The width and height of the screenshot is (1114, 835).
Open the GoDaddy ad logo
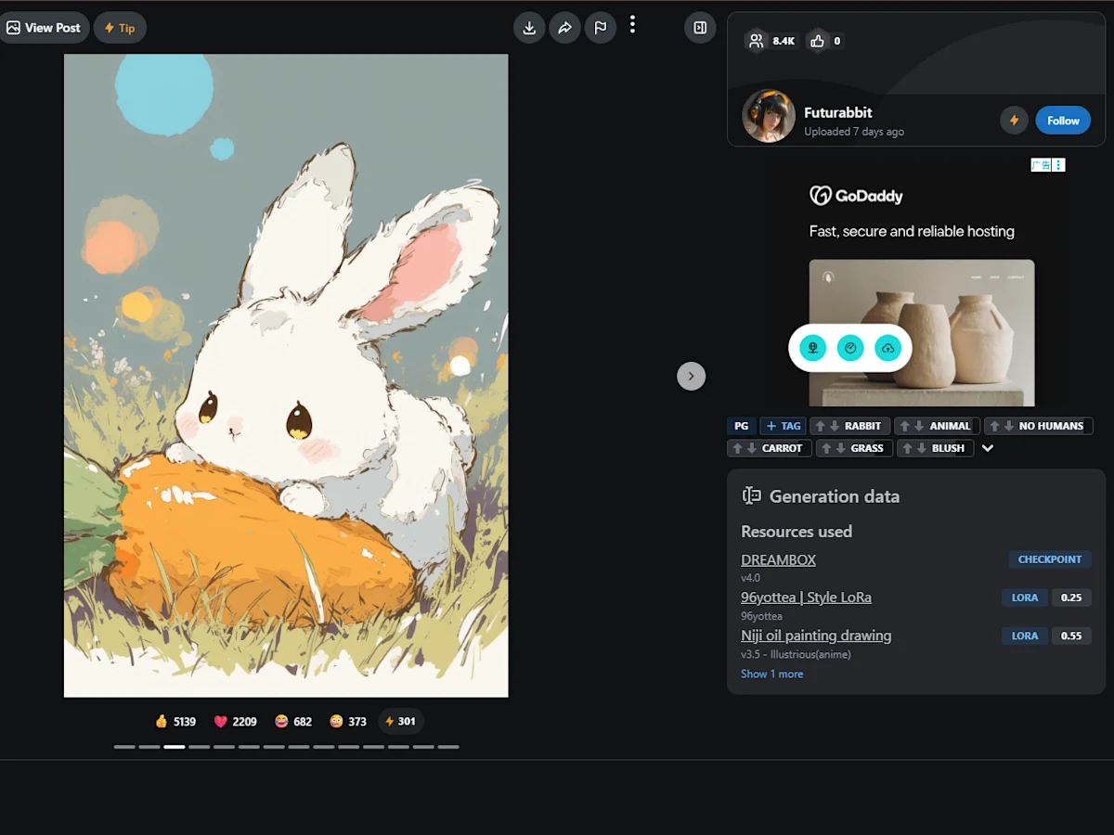pos(856,196)
